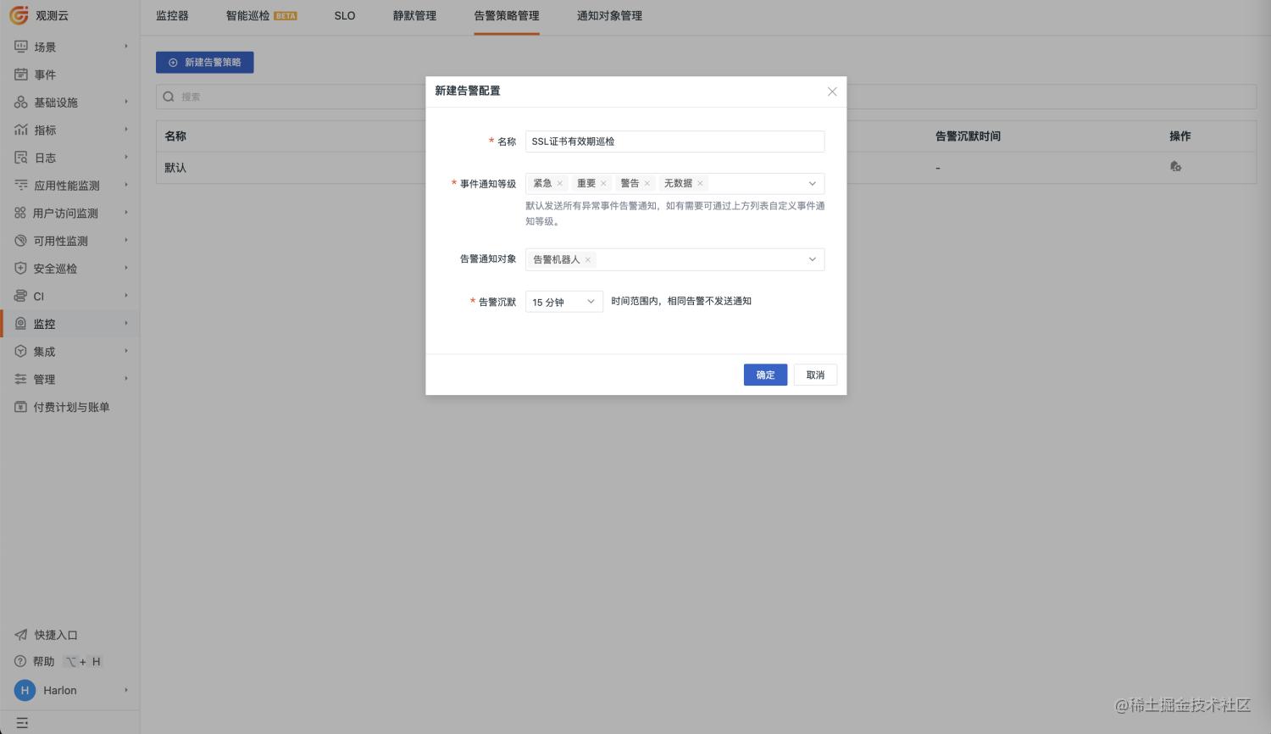1271x734 pixels.
Task: Open the 场景 section in the sidebar
Action: click(x=43, y=47)
